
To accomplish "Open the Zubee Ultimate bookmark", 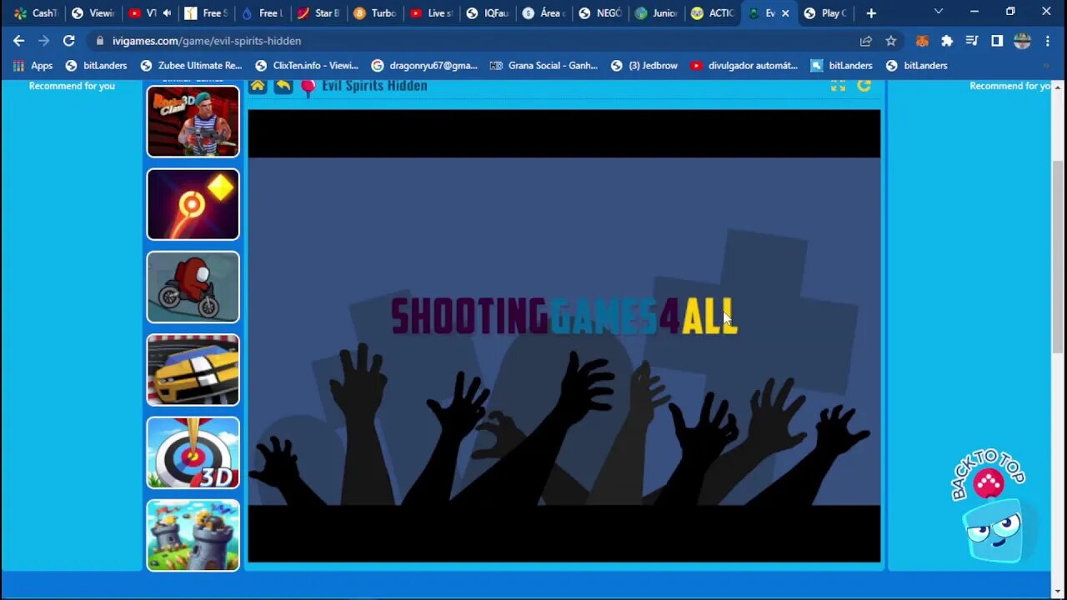I will coord(191,66).
